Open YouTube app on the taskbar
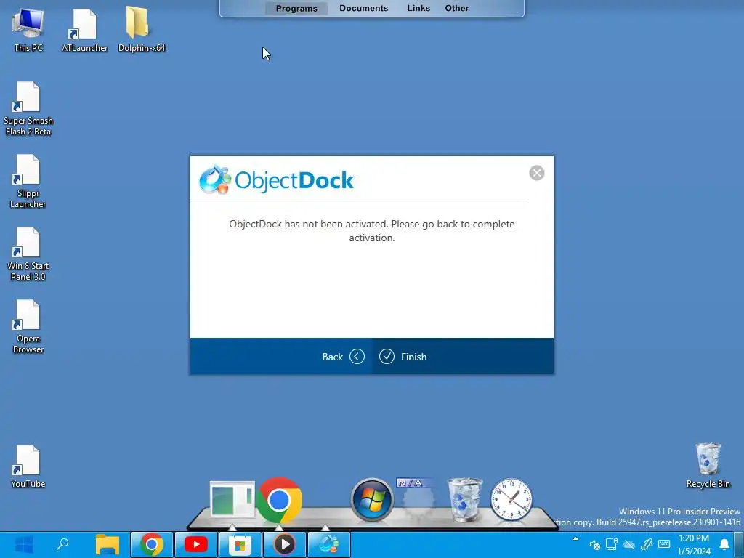 (196, 544)
